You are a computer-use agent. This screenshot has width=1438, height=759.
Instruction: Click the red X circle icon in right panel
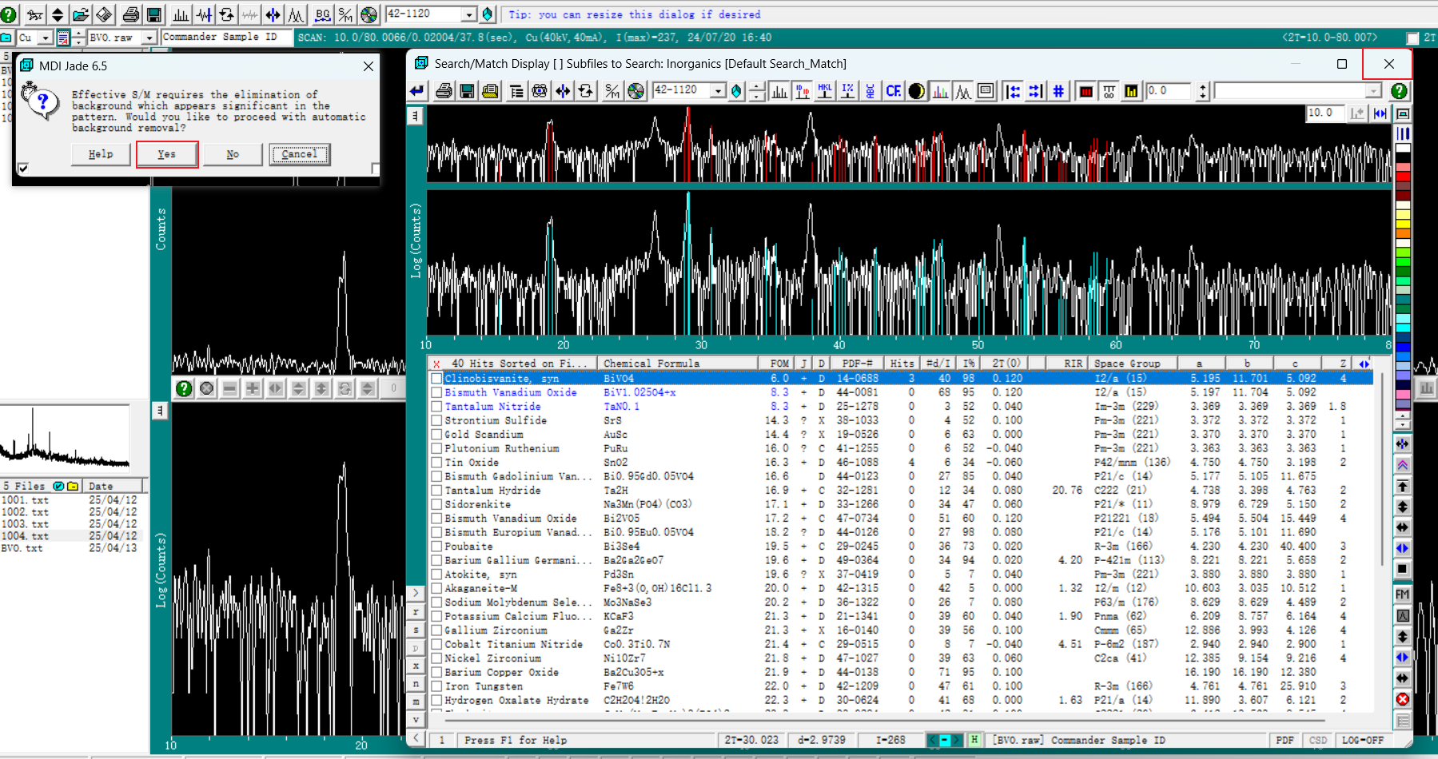coord(1403,699)
